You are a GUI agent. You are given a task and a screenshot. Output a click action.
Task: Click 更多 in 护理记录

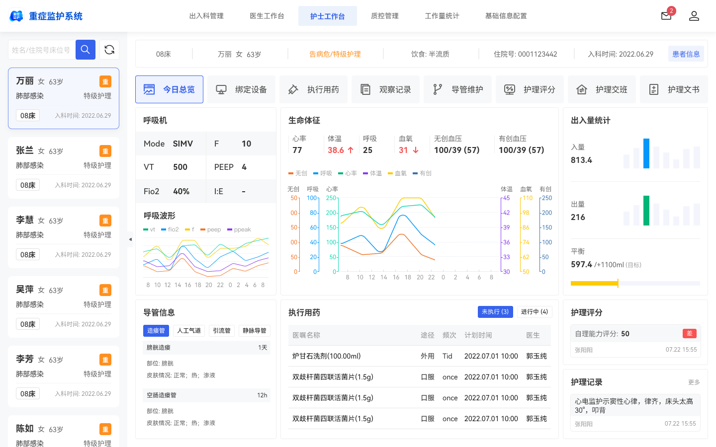click(x=694, y=382)
